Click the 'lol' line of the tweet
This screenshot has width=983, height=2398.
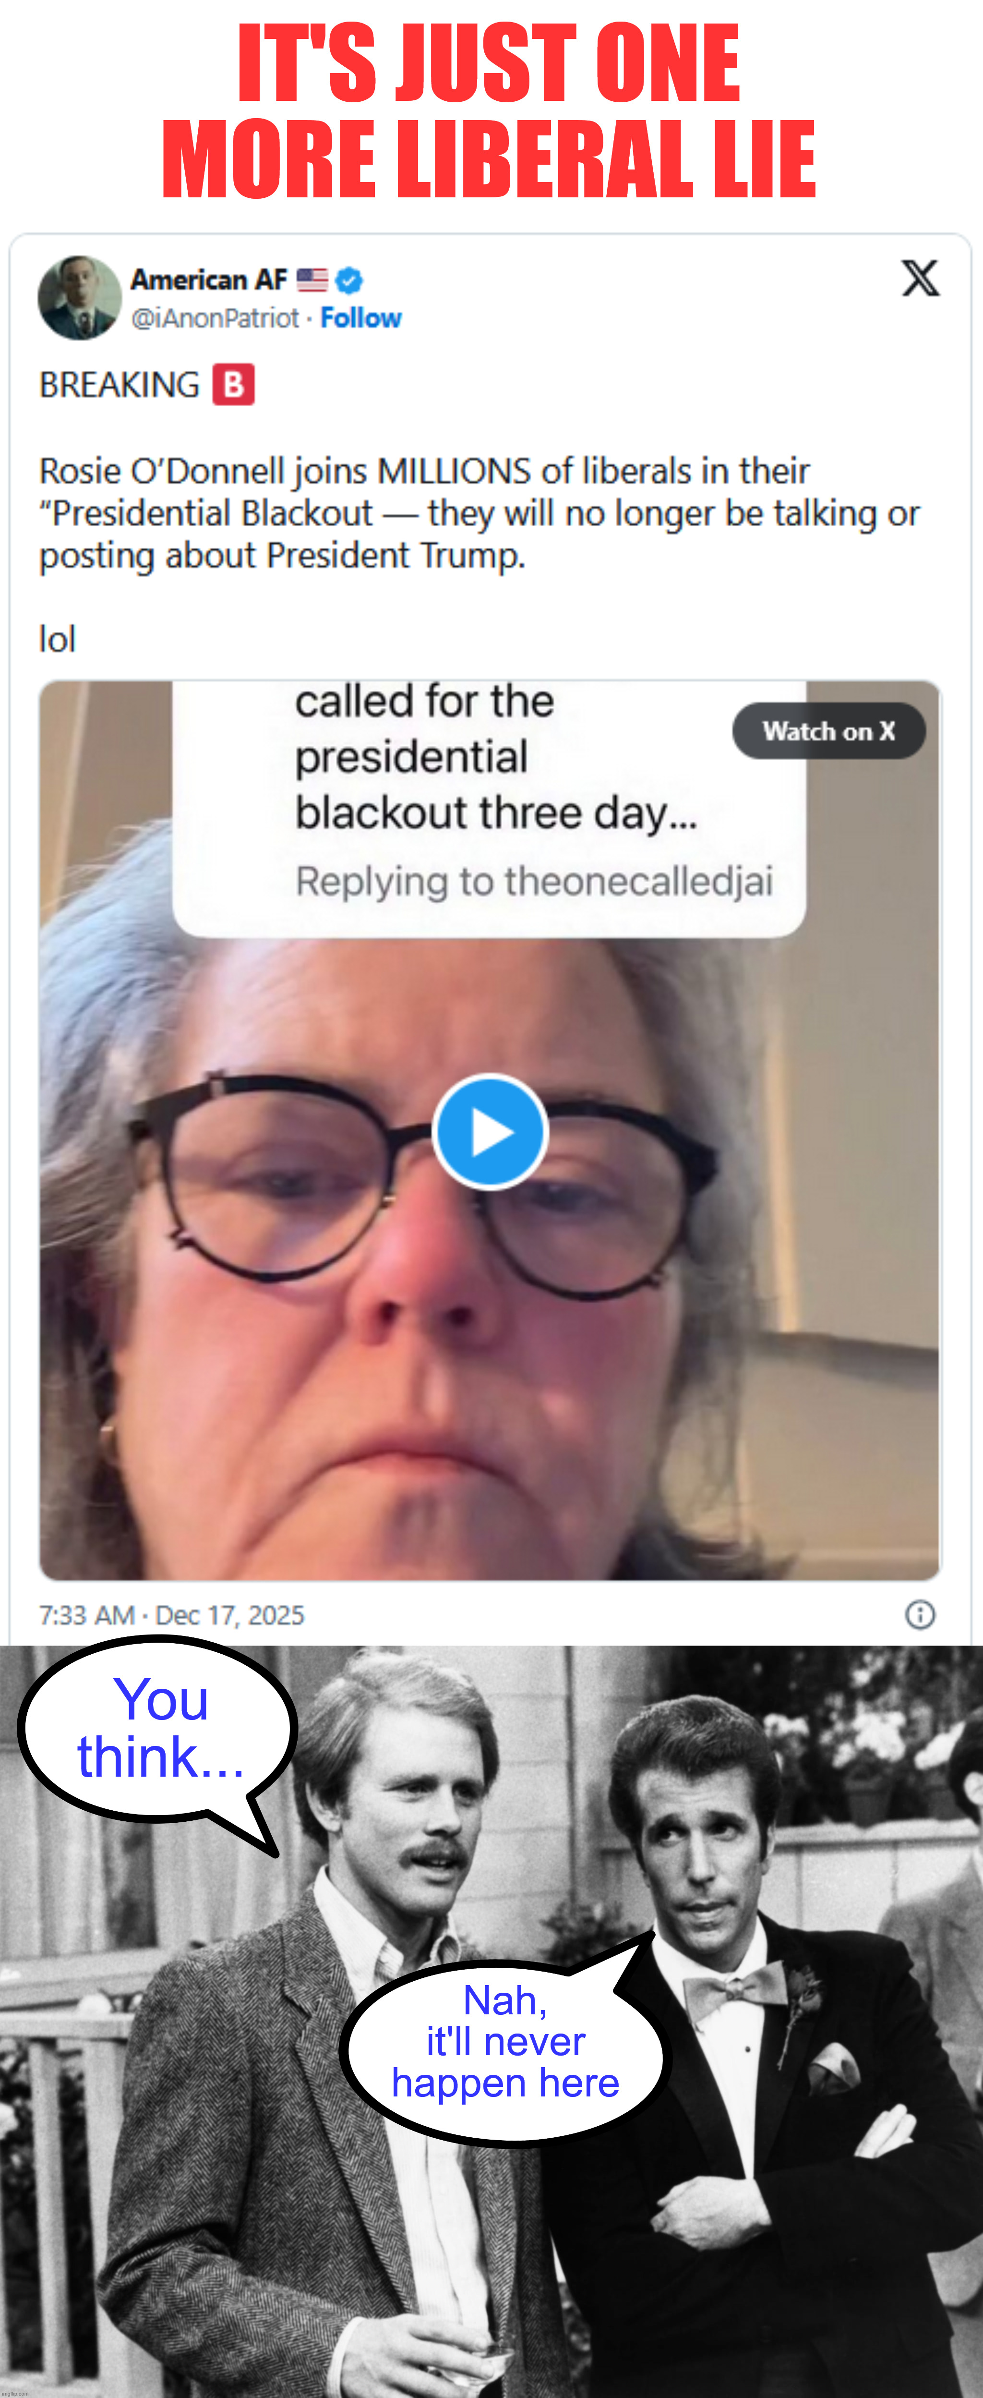tap(57, 640)
